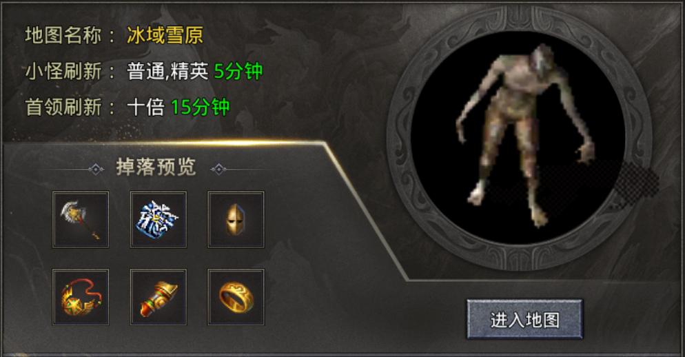
Task: Select the blue ice crystal drop item
Action: pyautogui.click(x=158, y=219)
